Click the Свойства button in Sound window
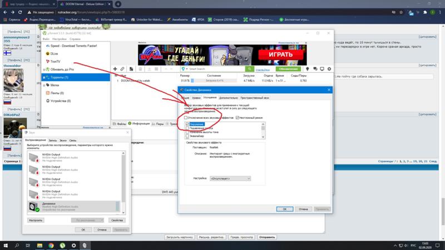Screen dimensions: 445x250 point(117,220)
